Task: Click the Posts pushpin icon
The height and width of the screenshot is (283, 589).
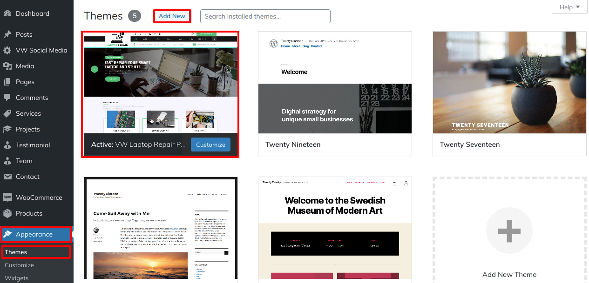Action: click(x=7, y=34)
